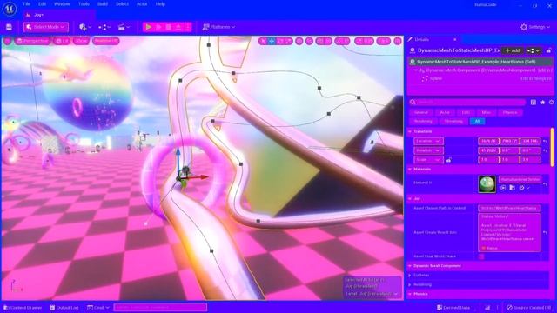Click the property matrix table icon
Viewport: 557px width, 313px height.
coord(534,103)
